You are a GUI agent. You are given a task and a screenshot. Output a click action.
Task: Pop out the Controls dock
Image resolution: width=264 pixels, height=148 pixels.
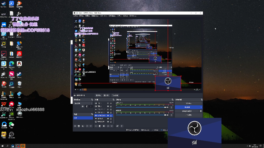point(202,100)
